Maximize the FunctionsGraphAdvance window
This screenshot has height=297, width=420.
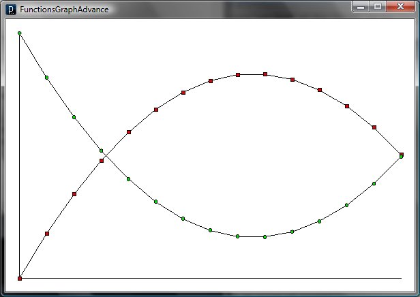[378, 6]
